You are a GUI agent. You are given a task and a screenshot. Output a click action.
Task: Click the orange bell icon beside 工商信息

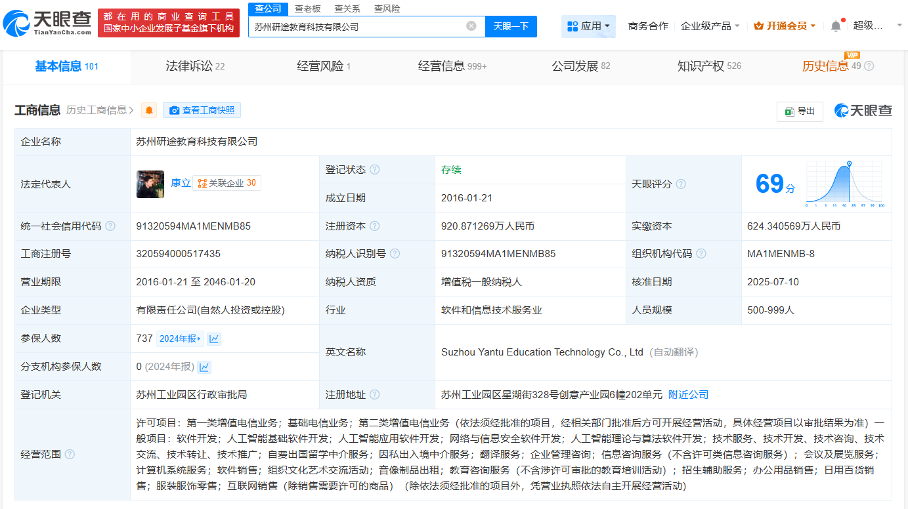pyautogui.click(x=149, y=110)
